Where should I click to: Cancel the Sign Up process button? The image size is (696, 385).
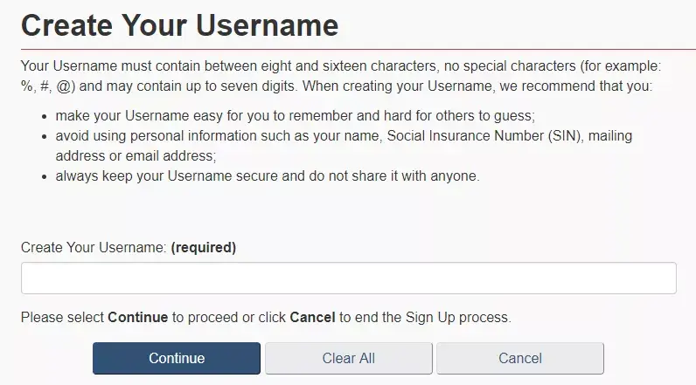point(519,358)
